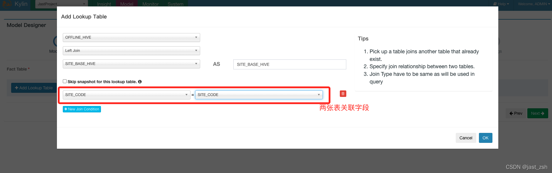Click the Model Designer heading
Viewport: 552px width, 173px height.
(26, 25)
